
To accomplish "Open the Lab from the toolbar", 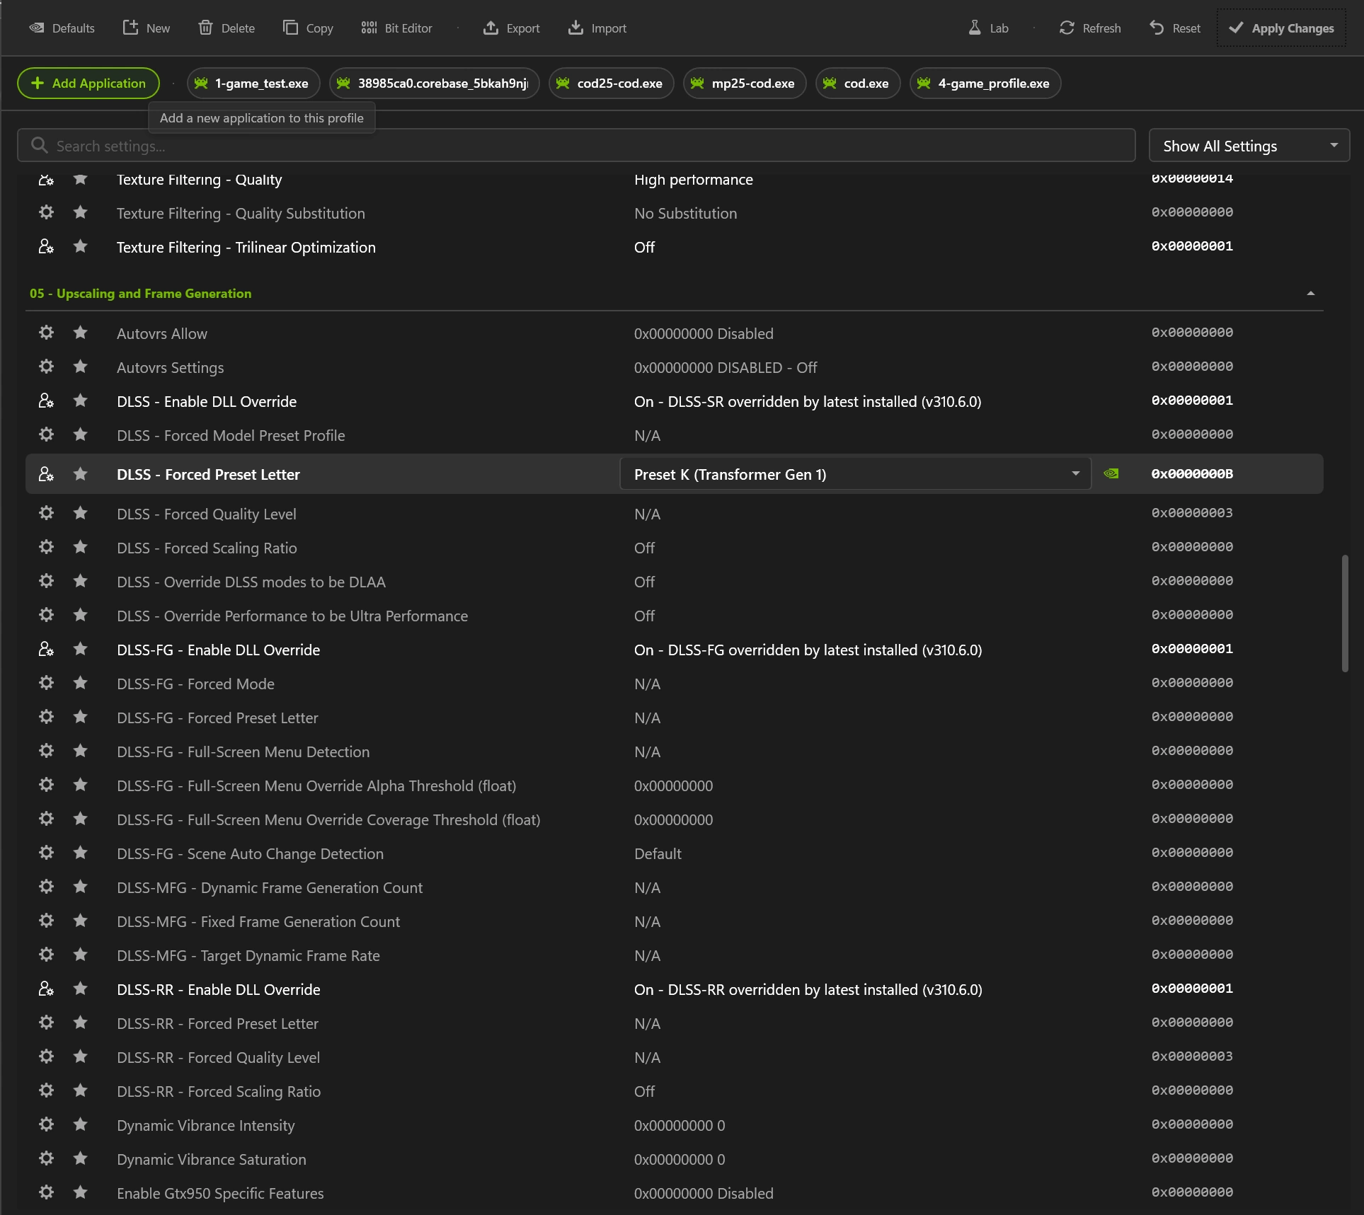I will click(988, 28).
